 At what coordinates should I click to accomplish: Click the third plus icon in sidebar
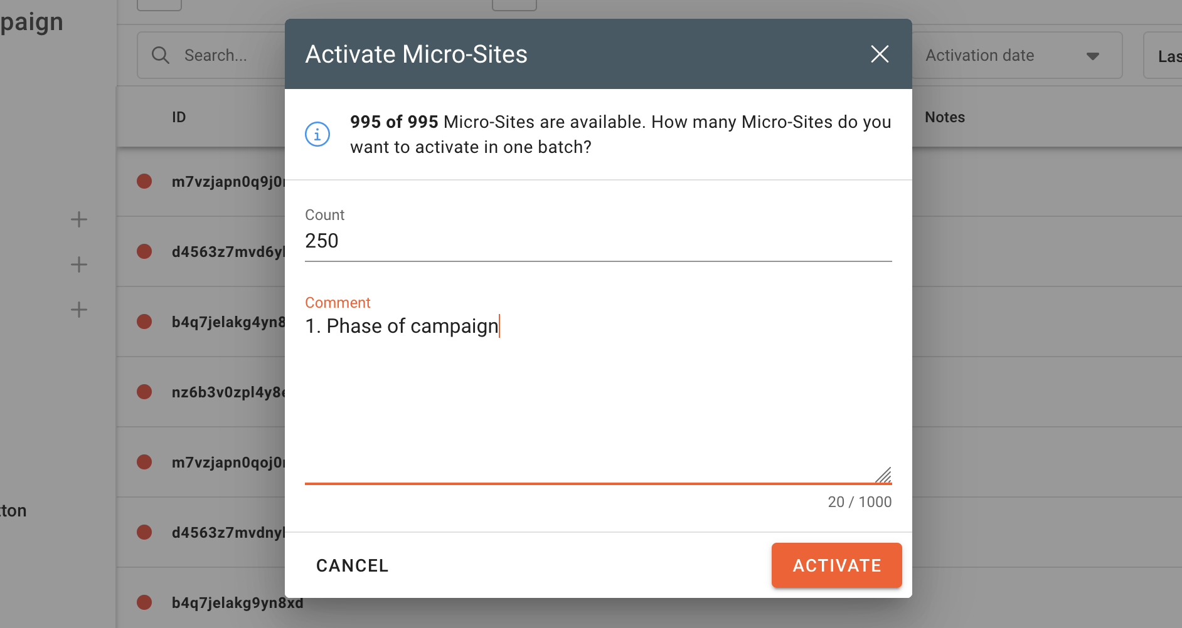point(79,310)
